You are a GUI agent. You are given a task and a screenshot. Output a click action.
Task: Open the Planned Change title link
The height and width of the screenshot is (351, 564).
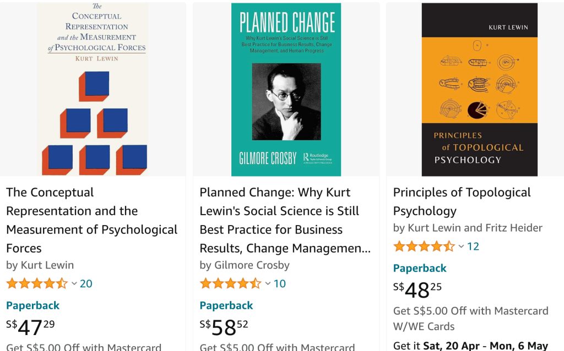tap(285, 220)
